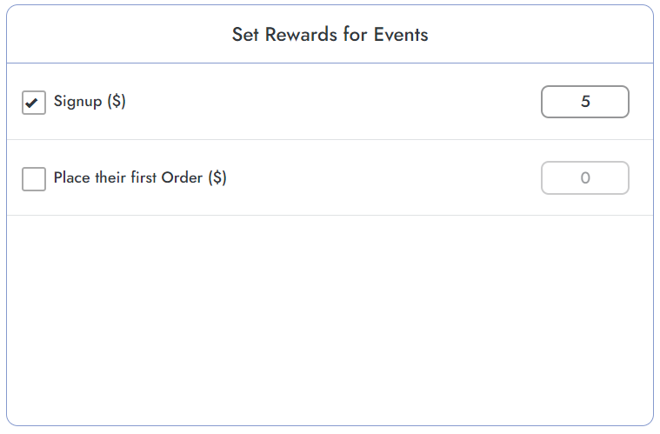Select the value 0 in first Order field

tap(585, 178)
